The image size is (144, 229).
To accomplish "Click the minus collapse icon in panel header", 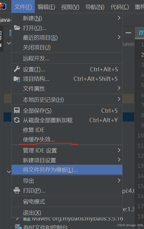I will click(x=128, y=33).
